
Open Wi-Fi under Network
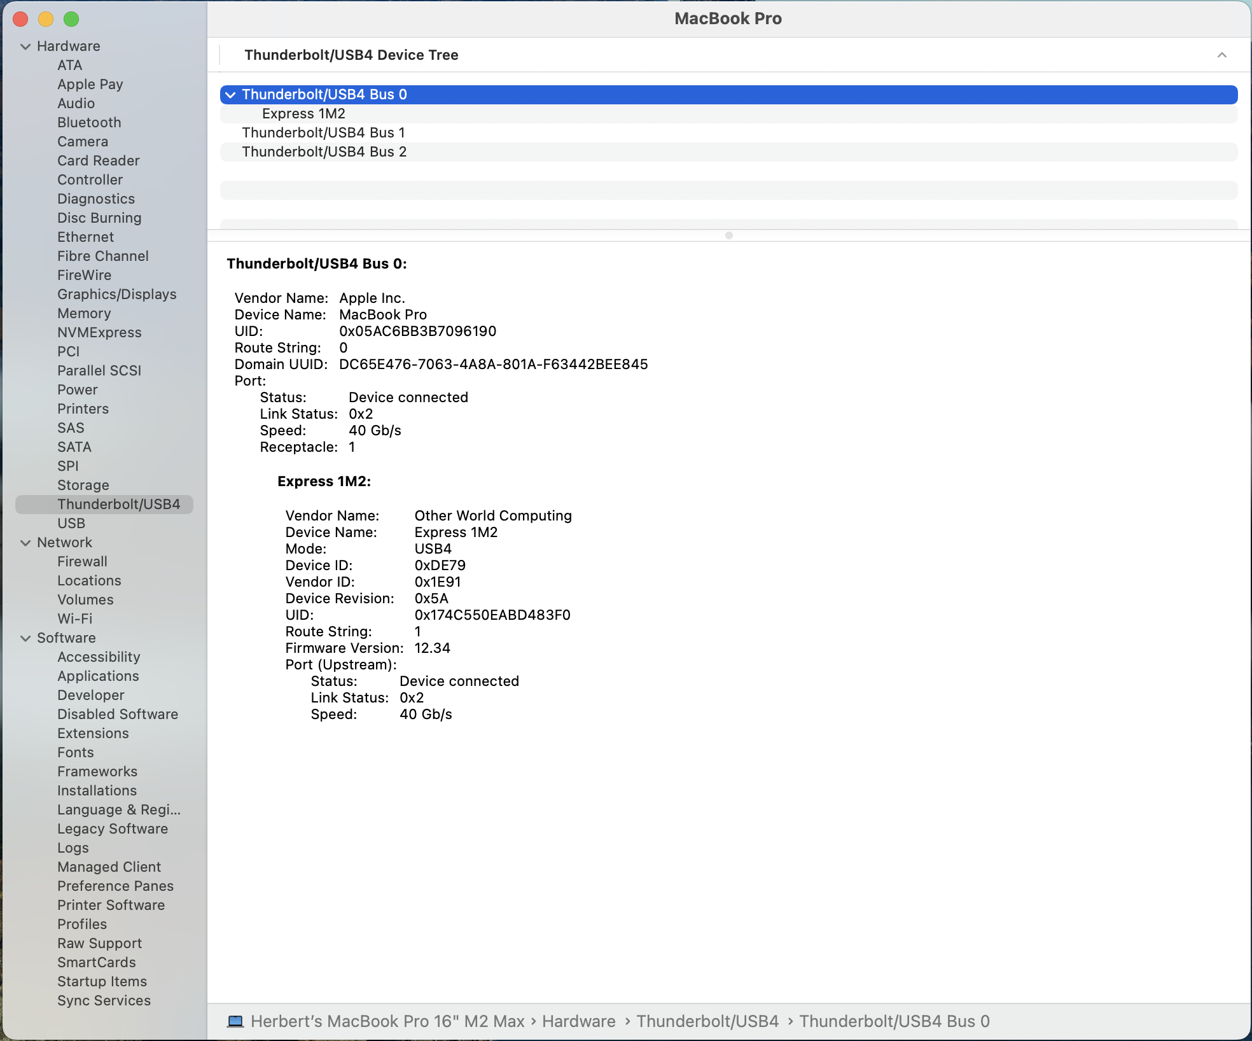pos(75,619)
